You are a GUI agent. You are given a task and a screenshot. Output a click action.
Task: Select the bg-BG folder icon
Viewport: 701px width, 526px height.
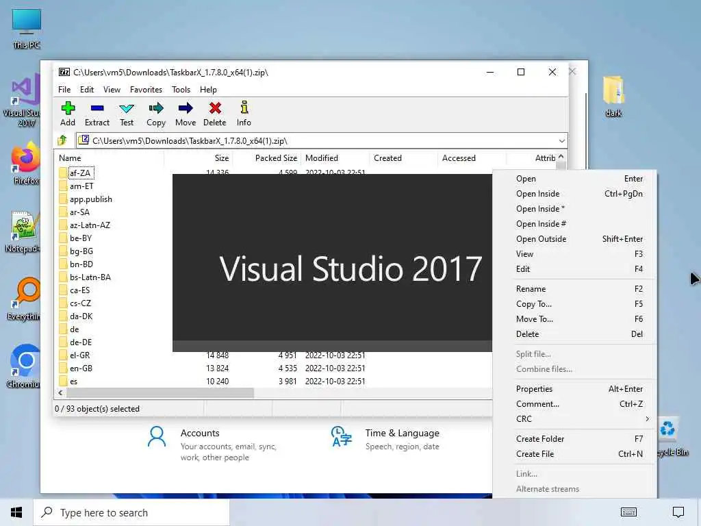(x=63, y=251)
